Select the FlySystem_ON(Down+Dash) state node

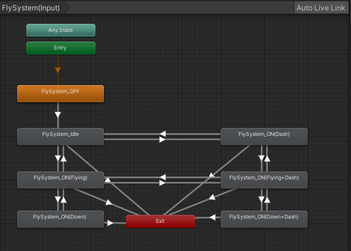[x=264, y=219]
